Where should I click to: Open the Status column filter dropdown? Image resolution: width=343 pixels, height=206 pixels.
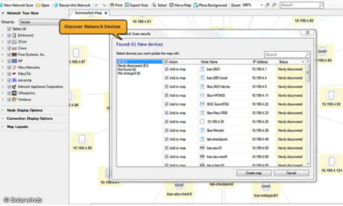tap(303, 62)
